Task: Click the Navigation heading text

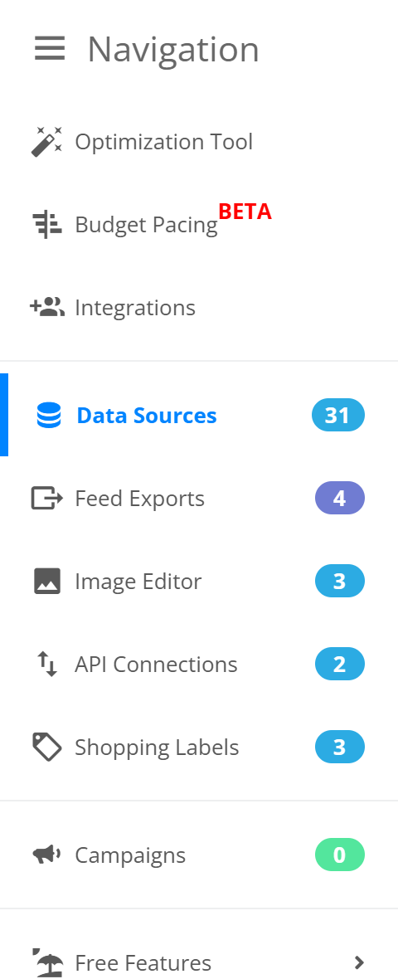Action: tap(173, 49)
